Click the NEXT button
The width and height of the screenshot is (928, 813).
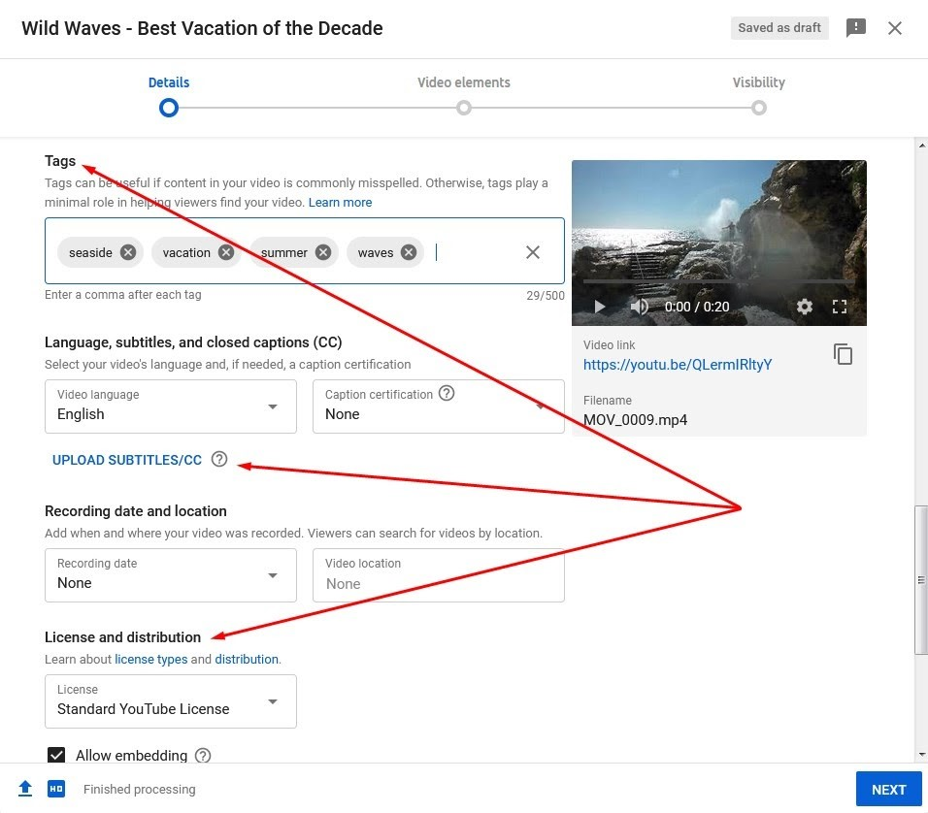pos(888,790)
